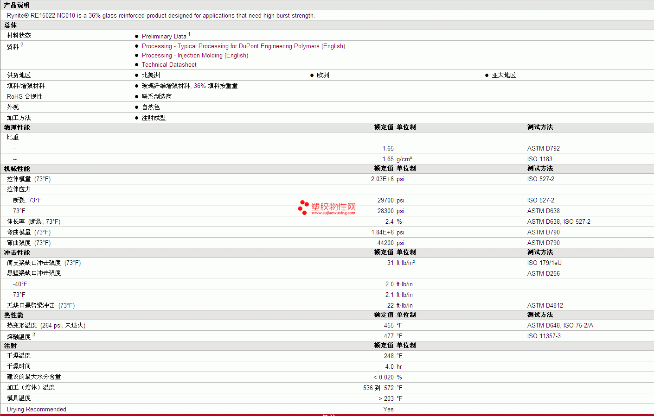This screenshot has height=416, width=654.
Task: Open the Processing - Injection Molding (English) link
Action: click(x=195, y=56)
